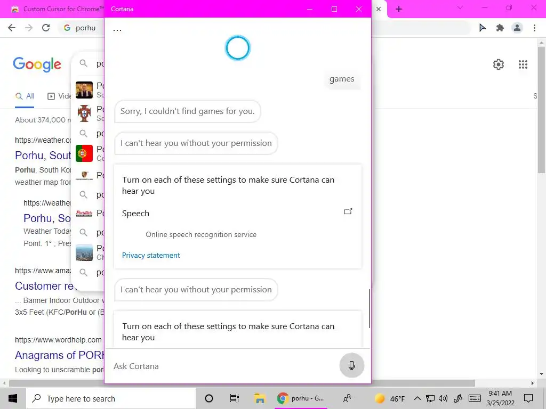Open the Windows Start menu
The height and width of the screenshot is (409, 546).
pos(13,398)
